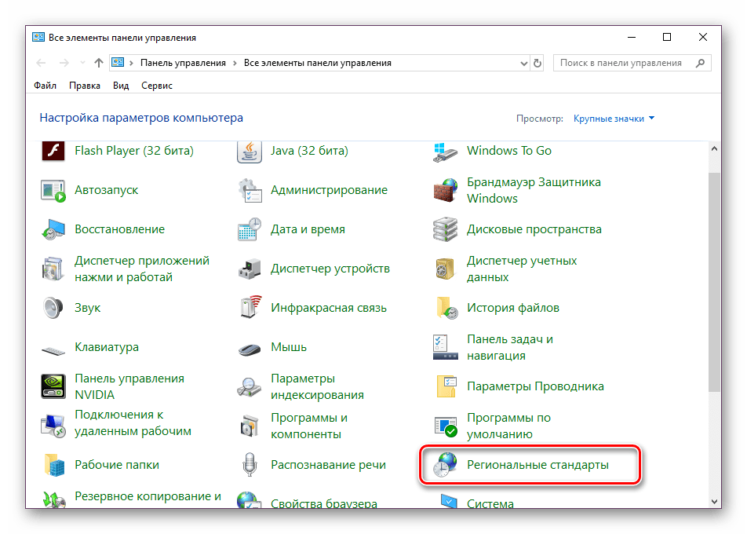
Task: Go up one level with the Up arrow
Action: 99,63
